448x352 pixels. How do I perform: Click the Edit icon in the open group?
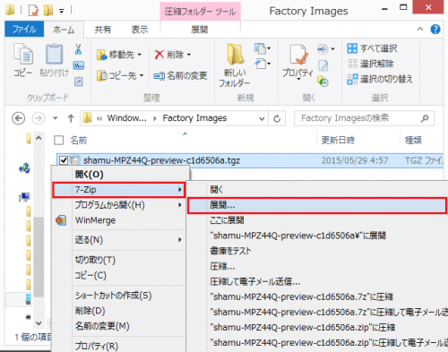(x=323, y=65)
